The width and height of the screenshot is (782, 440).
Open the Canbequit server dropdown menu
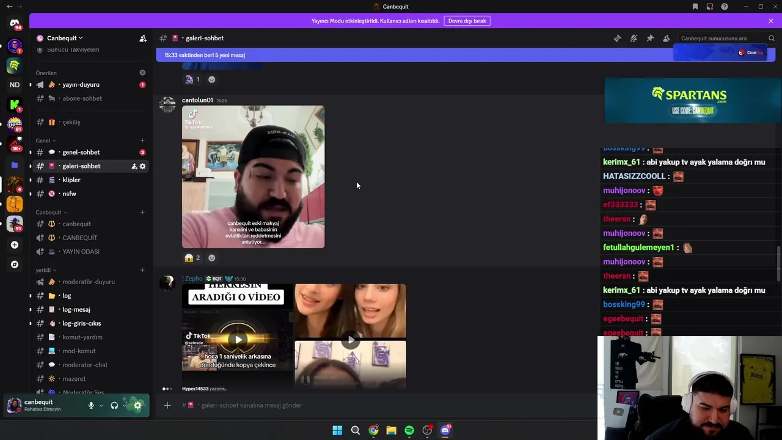point(64,38)
